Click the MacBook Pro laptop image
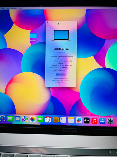 click(x=61, y=35)
